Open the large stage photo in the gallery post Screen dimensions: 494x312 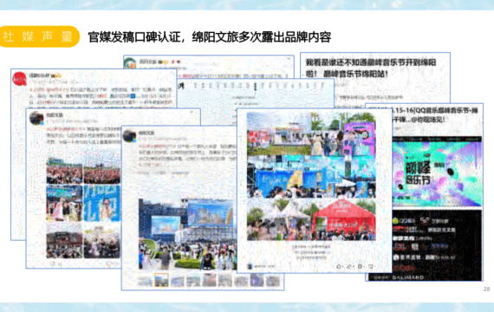(187, 234)
